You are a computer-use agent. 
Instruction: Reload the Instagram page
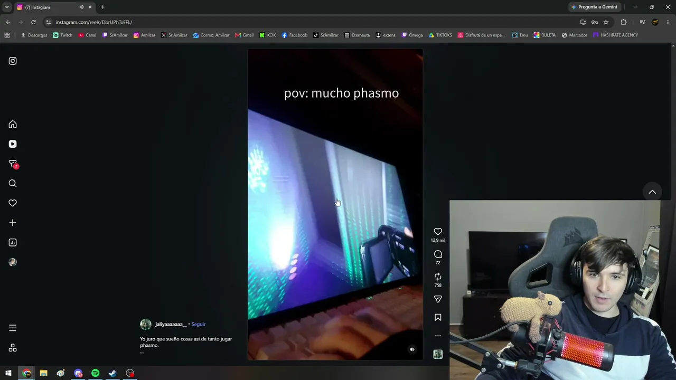(x=33, y=22)
